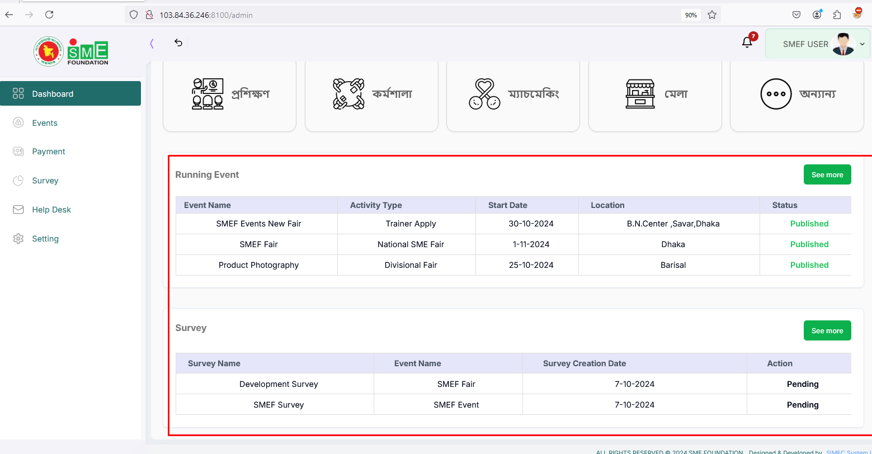Click browser forward arrow
Viewport: 872px width, 454px height.
(x=29, y=15)
